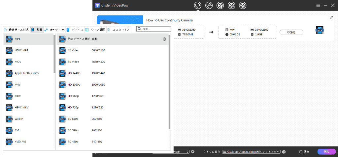Click the output size 1.9GB value
Image resolution: width=338 pixels, height=157 pixels.
[x=258, y=35]
